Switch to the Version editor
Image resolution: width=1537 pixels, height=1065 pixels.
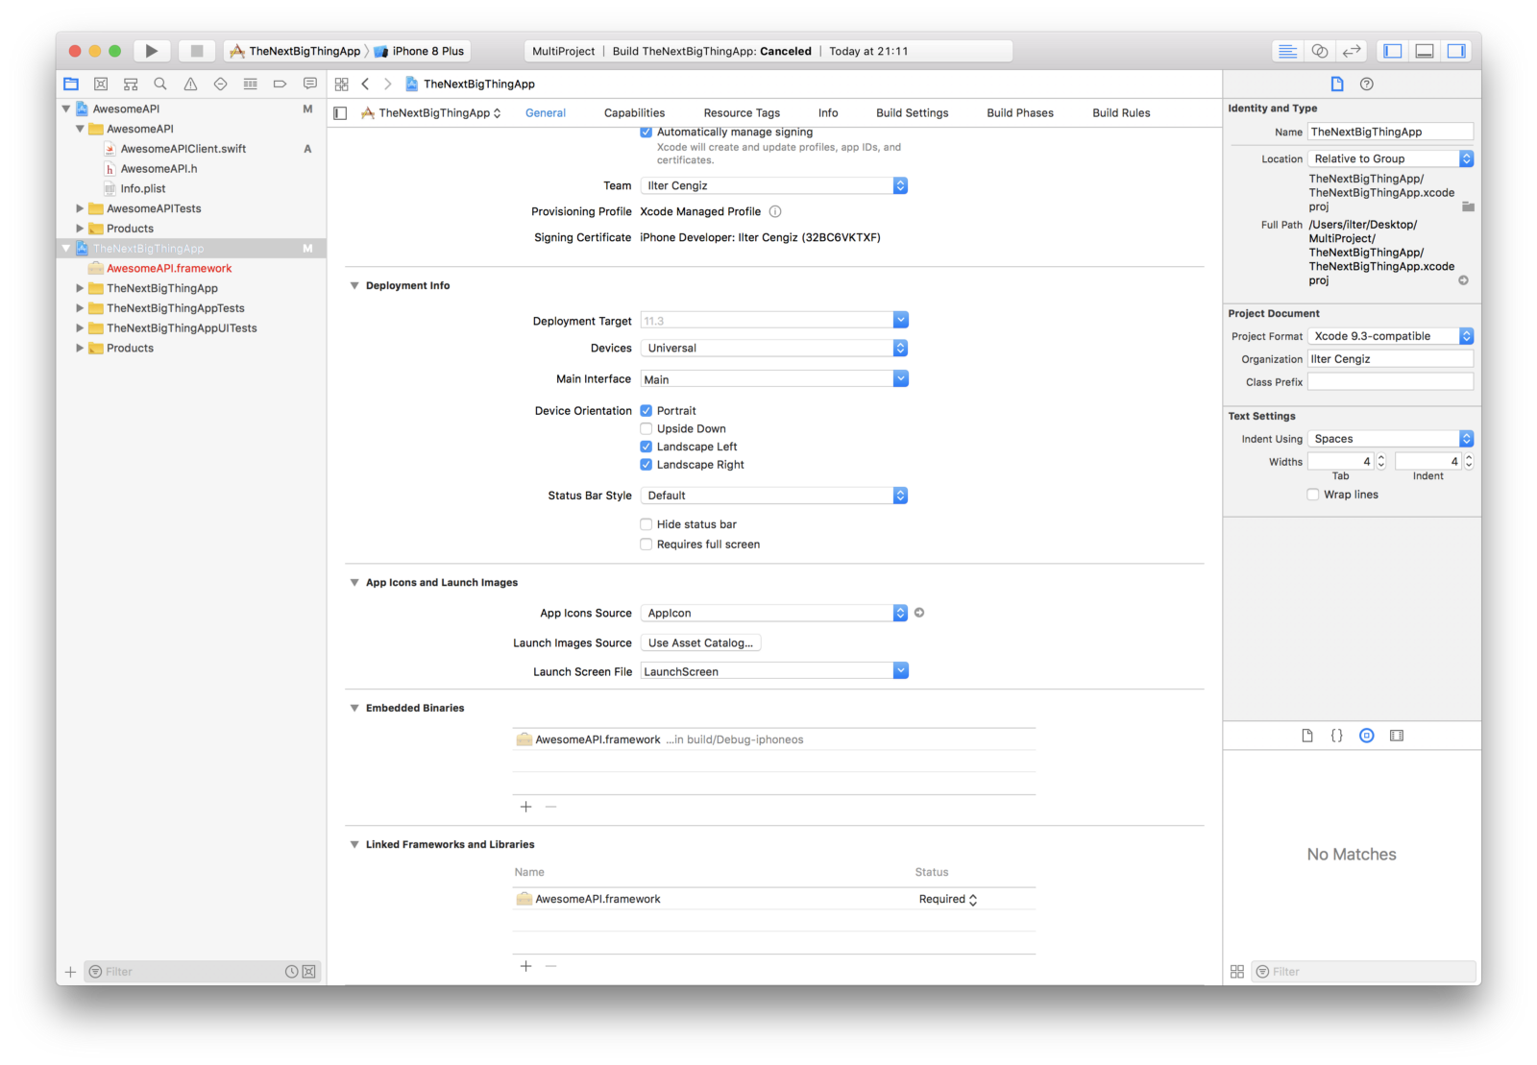[1352, 51]
